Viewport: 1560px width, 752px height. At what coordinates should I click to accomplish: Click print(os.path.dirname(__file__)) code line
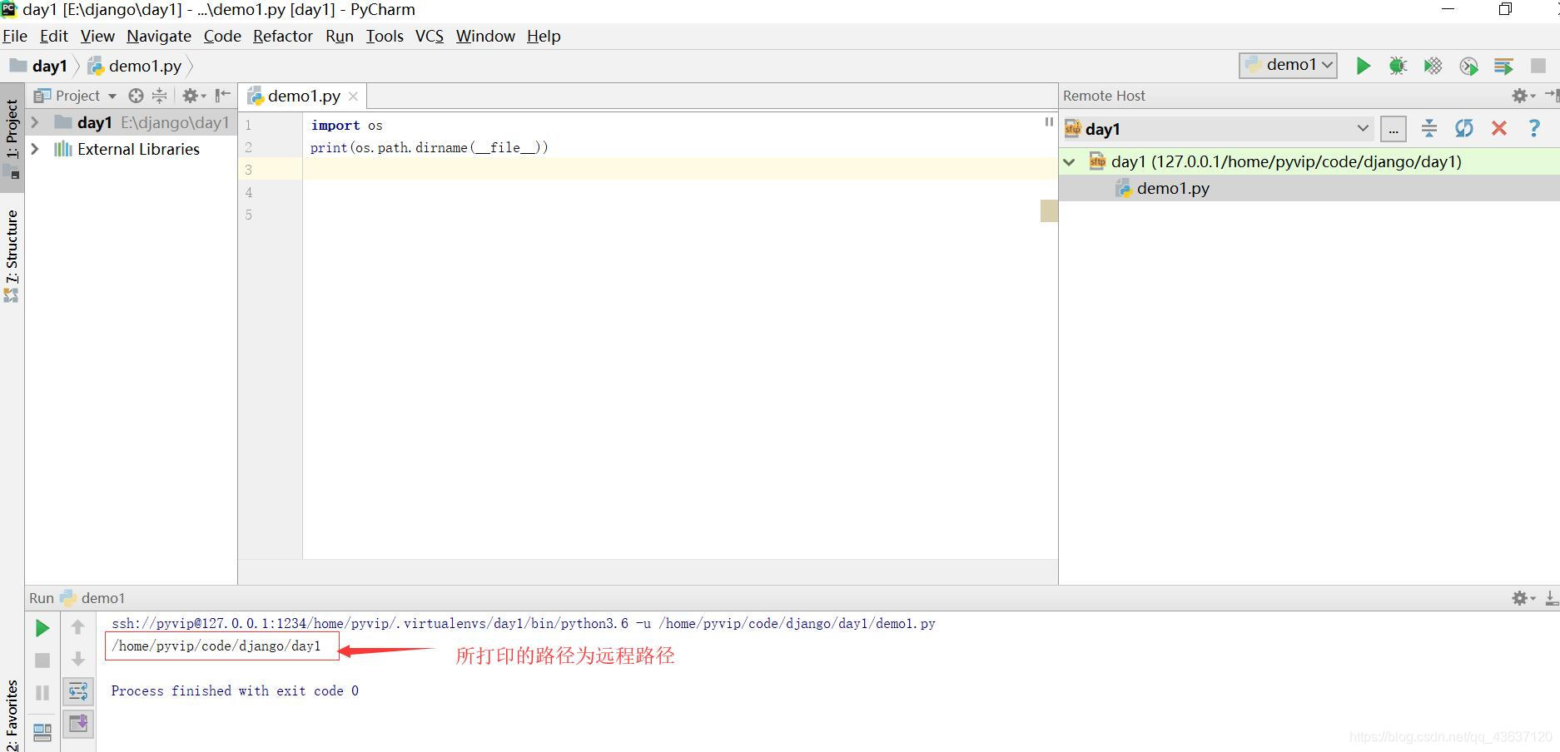[x=430, y=147]
